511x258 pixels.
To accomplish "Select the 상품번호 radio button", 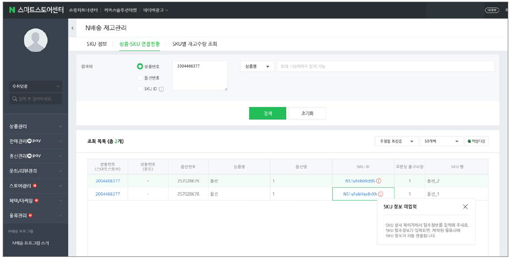I will pos(140,66).
